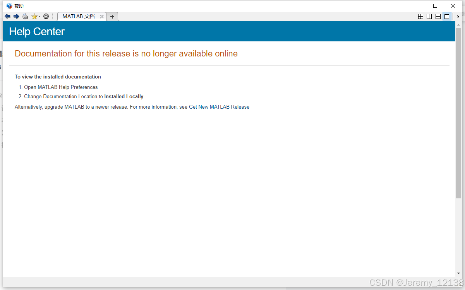Viewport: 465px width, 290px height.
Task: Click 'To view the installed documentation' heading
Action: (x=58, y=77)
